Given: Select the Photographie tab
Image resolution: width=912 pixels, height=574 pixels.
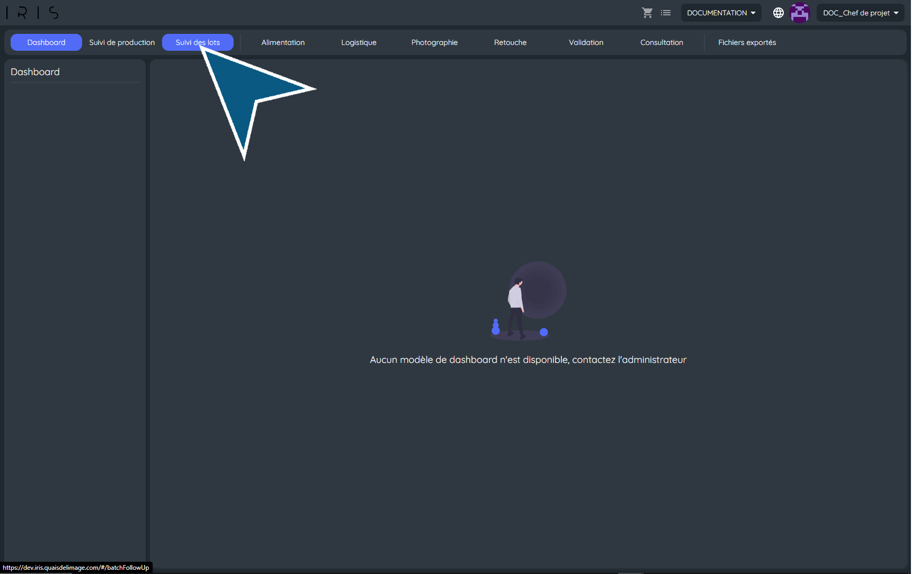Looking at the screenshot, I should 434,42.
